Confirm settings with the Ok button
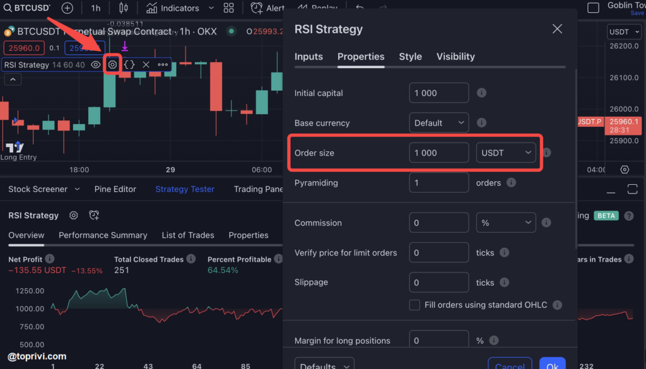 point(553,363)
